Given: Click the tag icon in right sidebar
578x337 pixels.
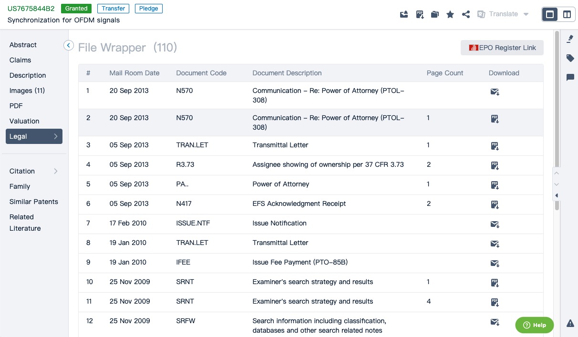Looking at the screenshot, I should click(x=570, y=58).
